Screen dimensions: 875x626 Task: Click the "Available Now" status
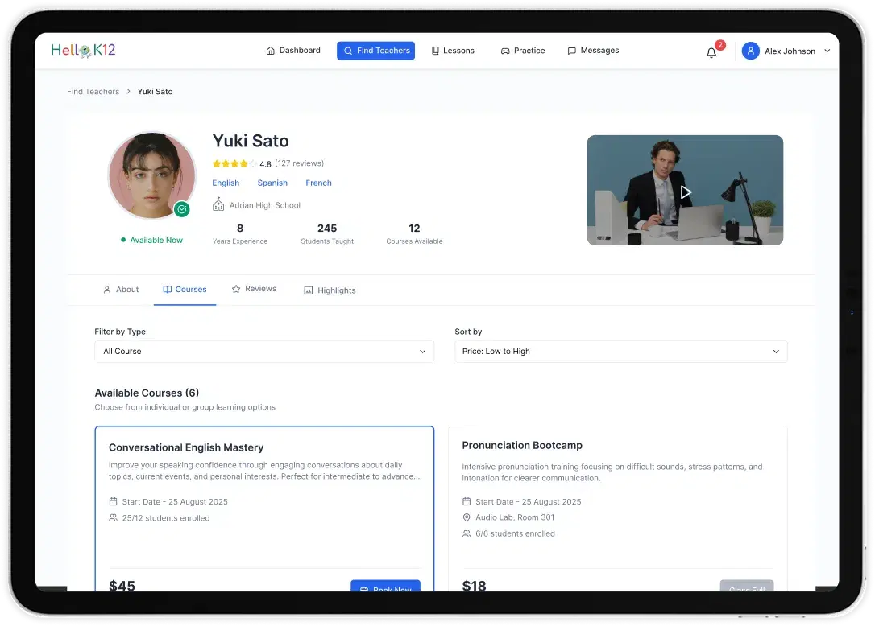151,241
